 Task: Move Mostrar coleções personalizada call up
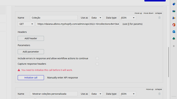point(150,89)
